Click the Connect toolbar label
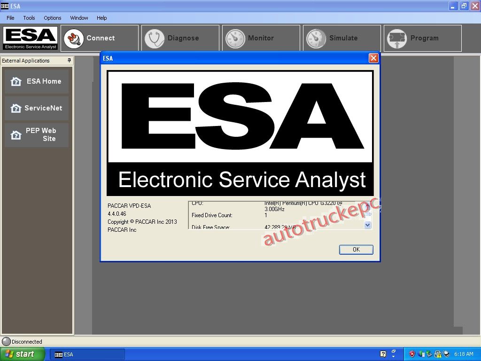 [101, 38]
